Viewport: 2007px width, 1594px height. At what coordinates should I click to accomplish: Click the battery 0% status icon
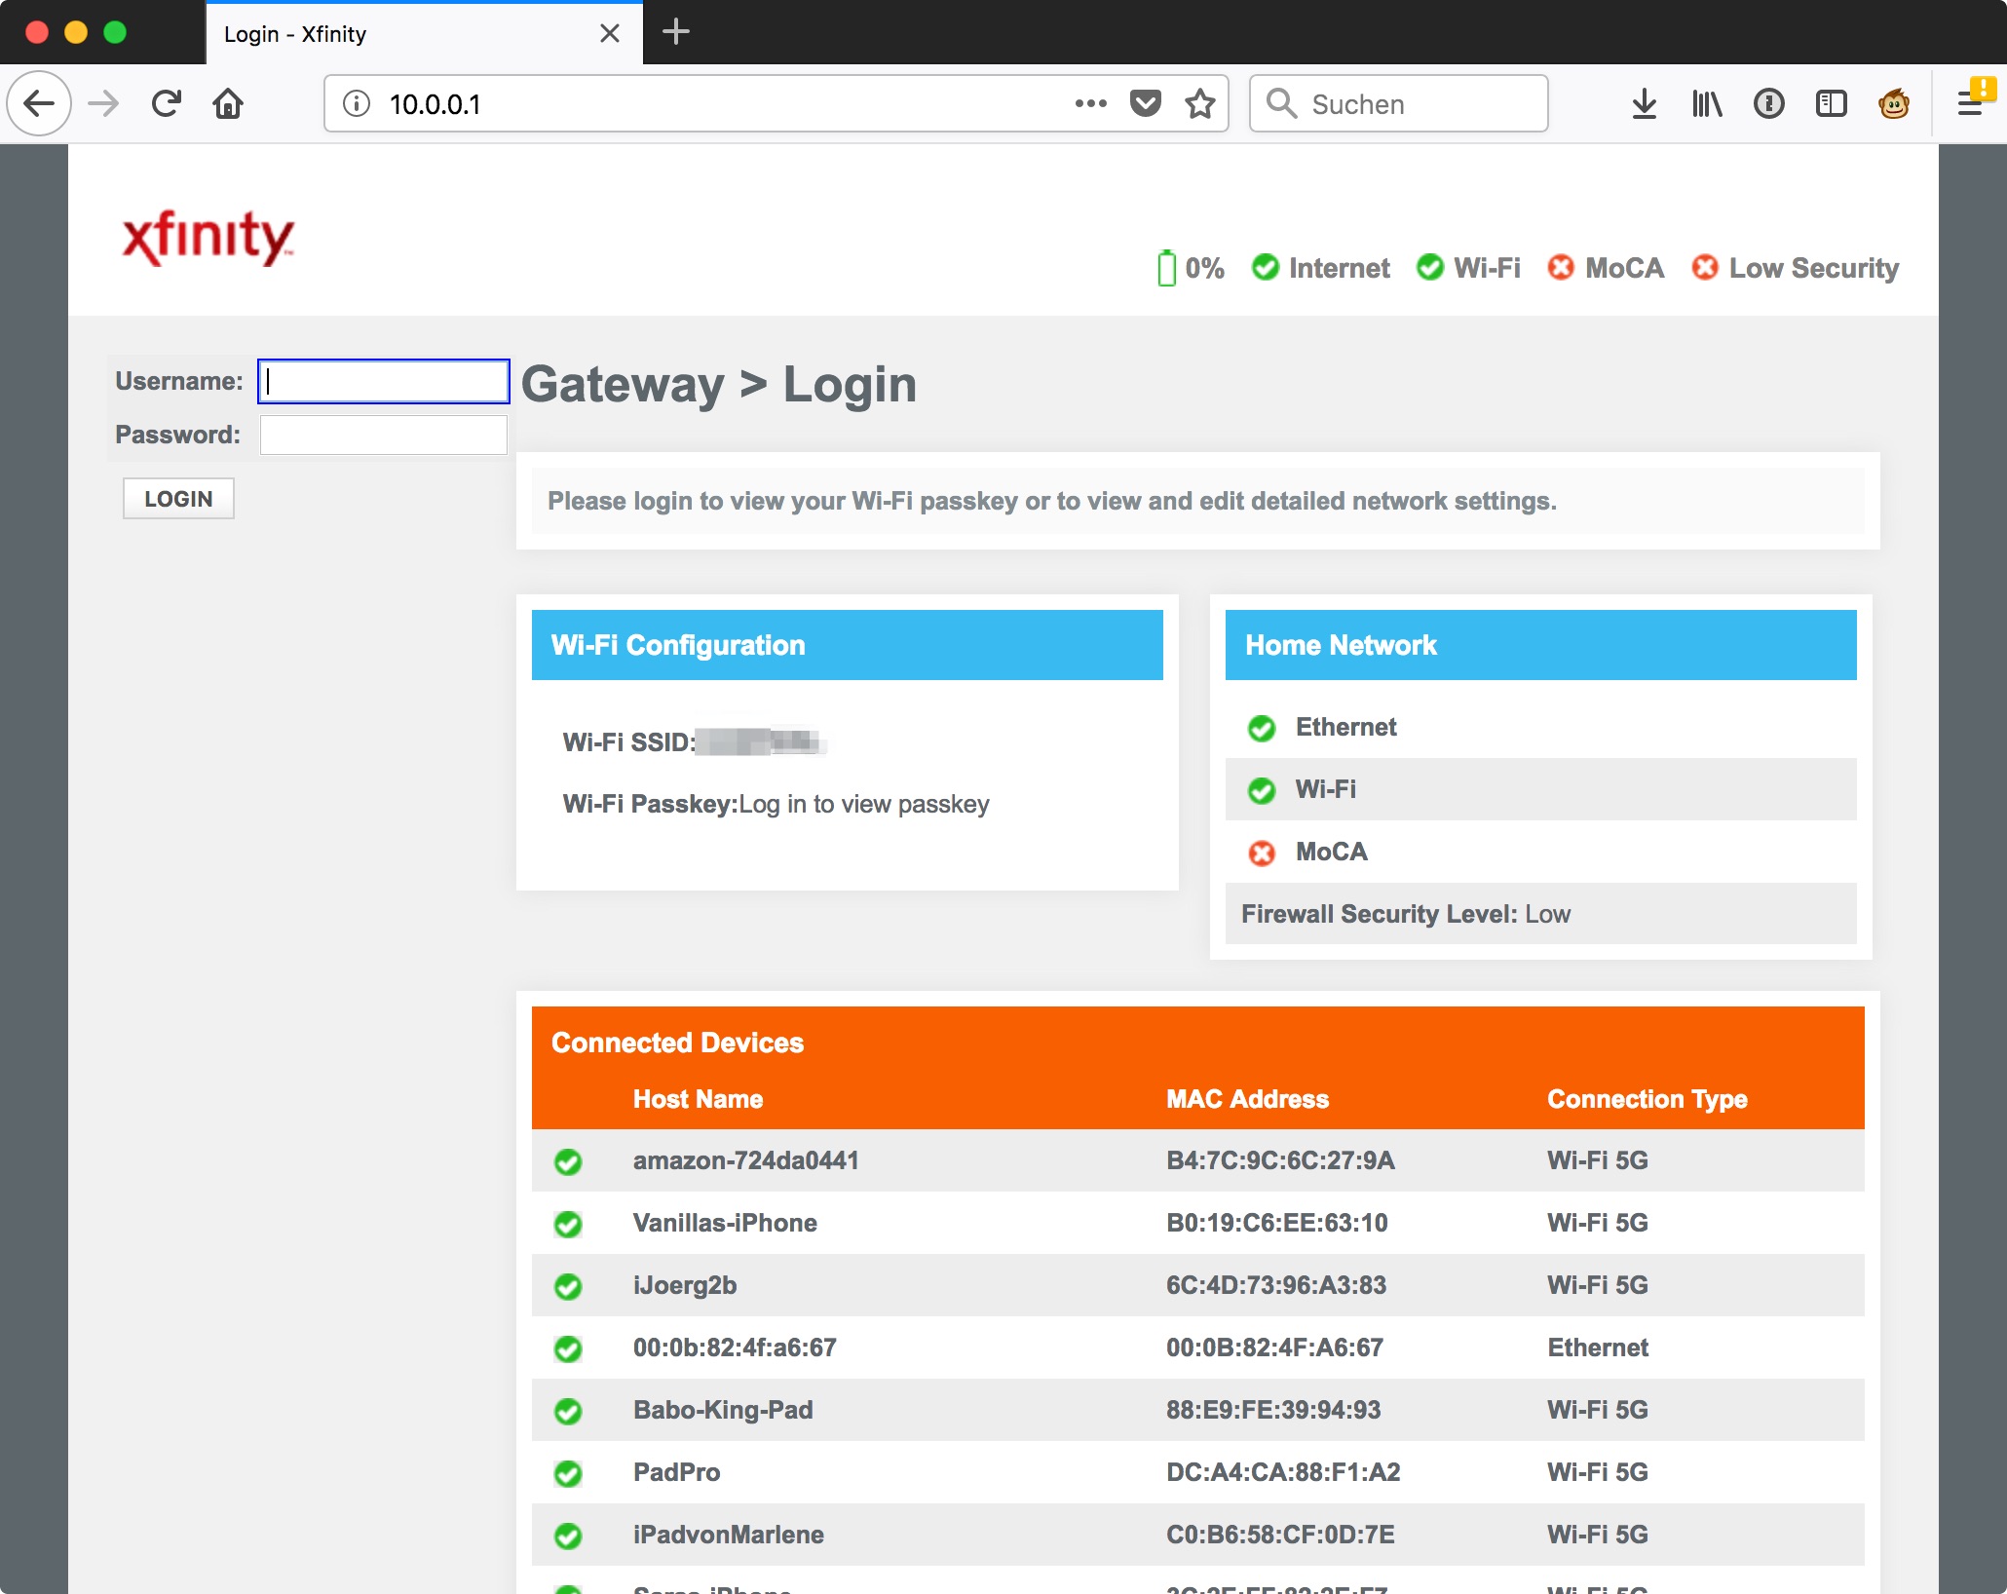coord(1166,268)
